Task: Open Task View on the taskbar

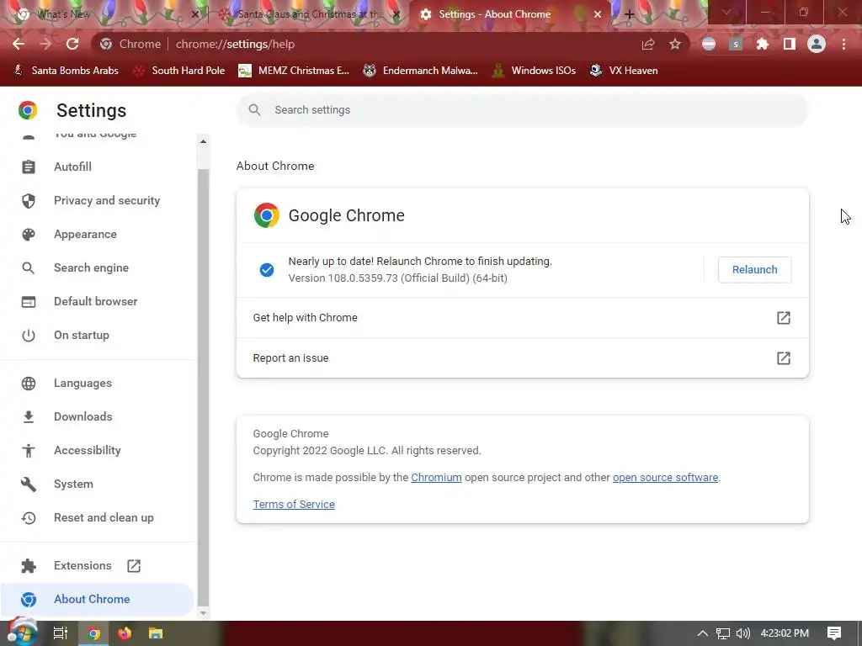Action: pos(60,633)
